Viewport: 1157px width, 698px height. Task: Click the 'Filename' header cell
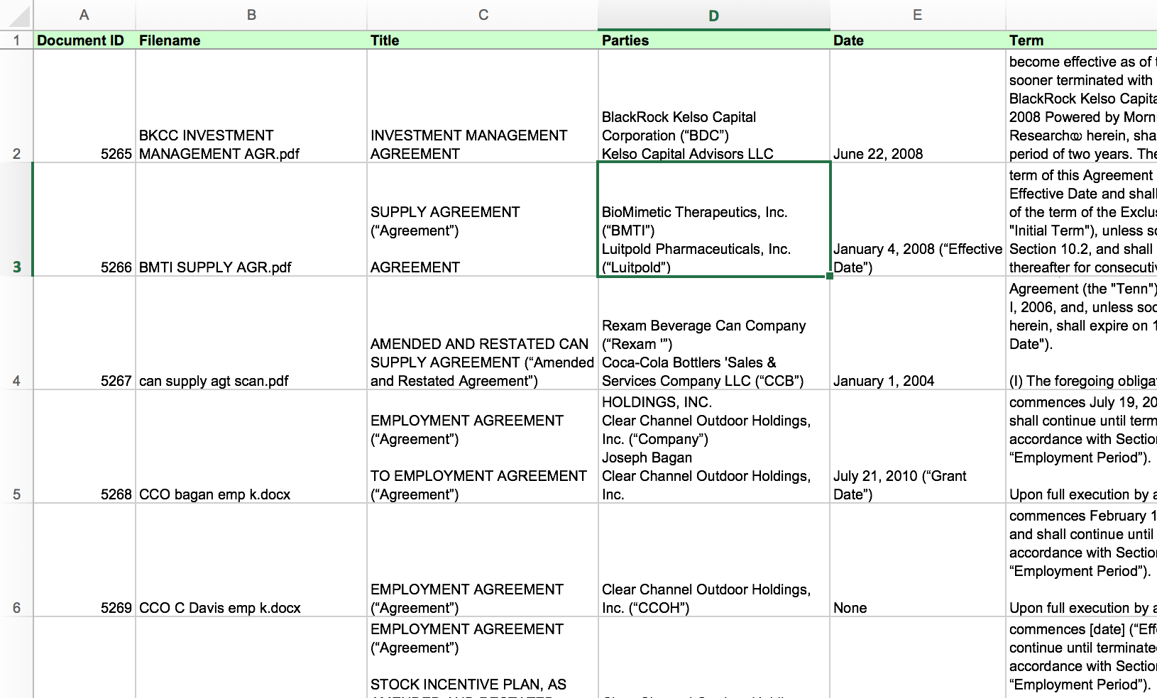251,40
